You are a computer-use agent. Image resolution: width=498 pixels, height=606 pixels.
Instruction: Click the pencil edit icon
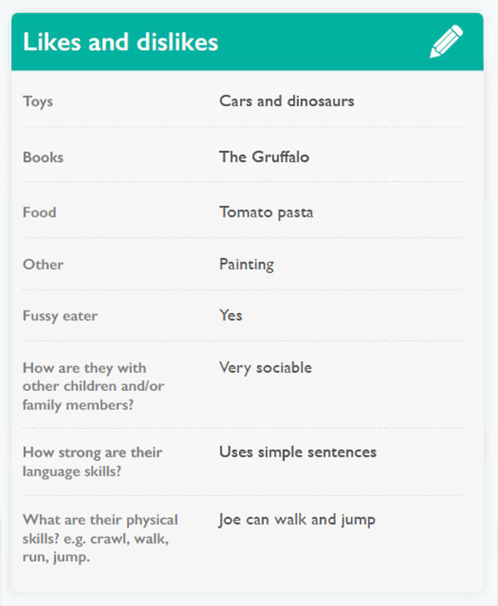(446, 42)
